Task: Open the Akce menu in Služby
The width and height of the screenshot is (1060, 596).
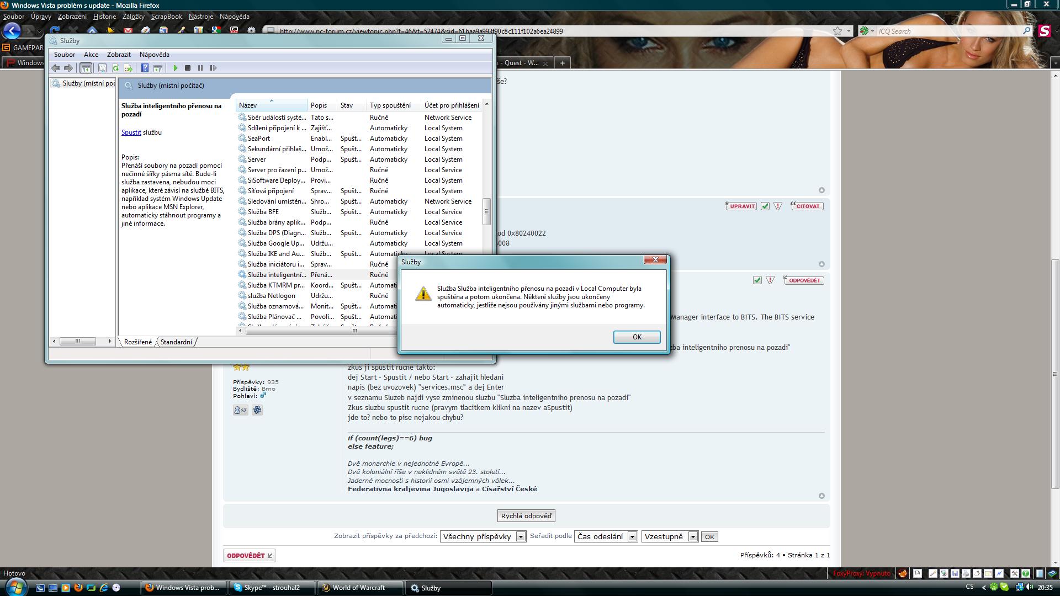Action: pos(91,55)
